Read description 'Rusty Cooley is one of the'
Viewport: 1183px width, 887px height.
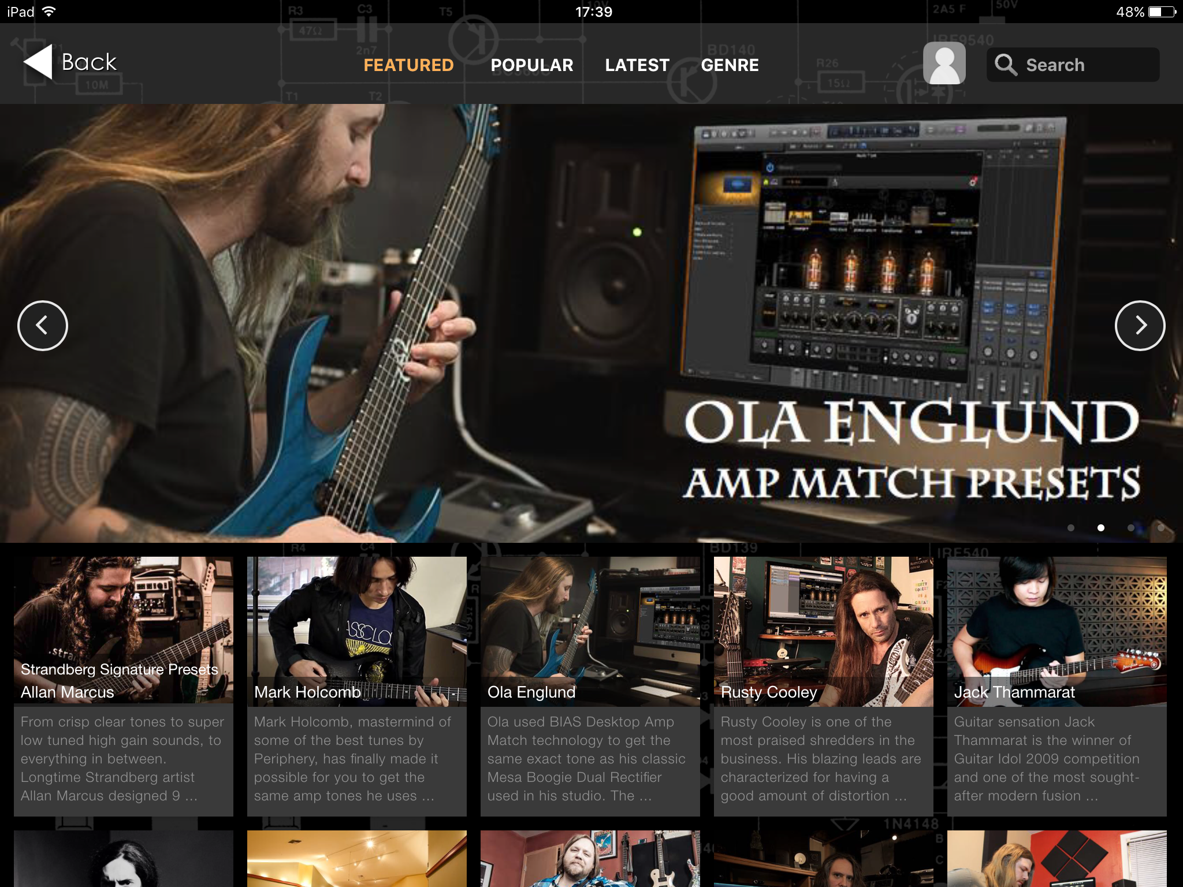pyautogui.click(x=806, y=722)
